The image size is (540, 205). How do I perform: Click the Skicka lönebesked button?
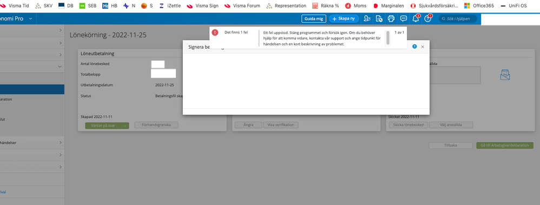coord(409,125)
